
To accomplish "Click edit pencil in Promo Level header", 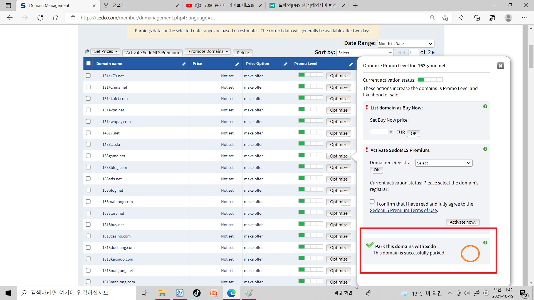I will pos(351,64).
